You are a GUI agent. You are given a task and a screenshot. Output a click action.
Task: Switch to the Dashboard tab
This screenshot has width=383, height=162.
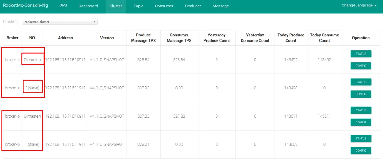pyautogui.click(x=88, y=6)
